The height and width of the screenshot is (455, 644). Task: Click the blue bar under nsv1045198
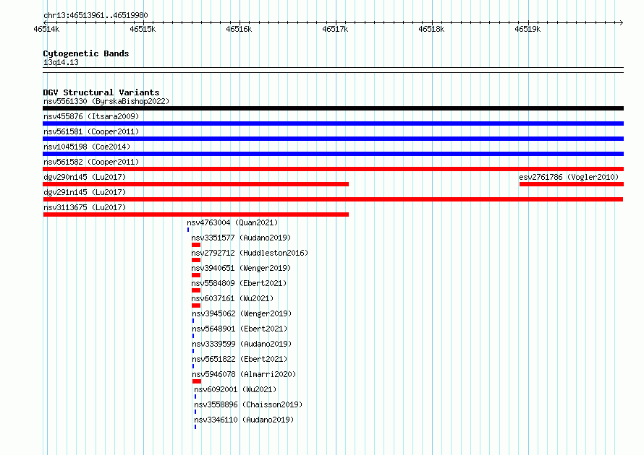coord(333,154)
